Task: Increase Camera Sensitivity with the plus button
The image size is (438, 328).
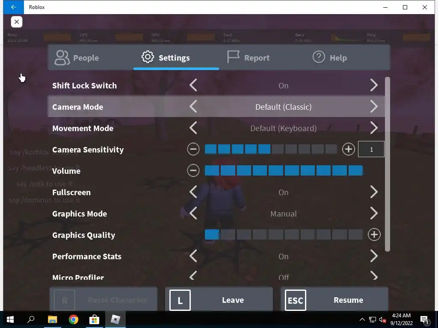Action: (348, 149)
